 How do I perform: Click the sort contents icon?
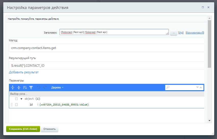25,87
